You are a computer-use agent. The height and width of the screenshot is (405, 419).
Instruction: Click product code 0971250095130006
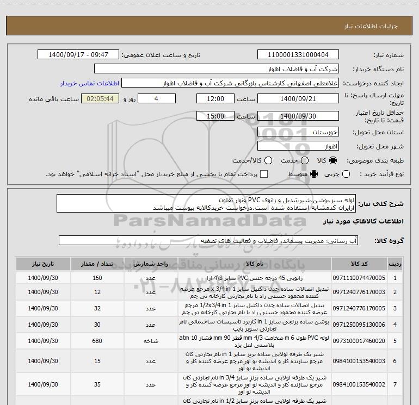359,325
